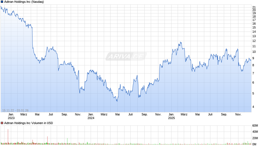Image resolution: width=263 pixels, height=147 pixels.
Task: Click the price axis value '17'
Action: click(254, 20)
